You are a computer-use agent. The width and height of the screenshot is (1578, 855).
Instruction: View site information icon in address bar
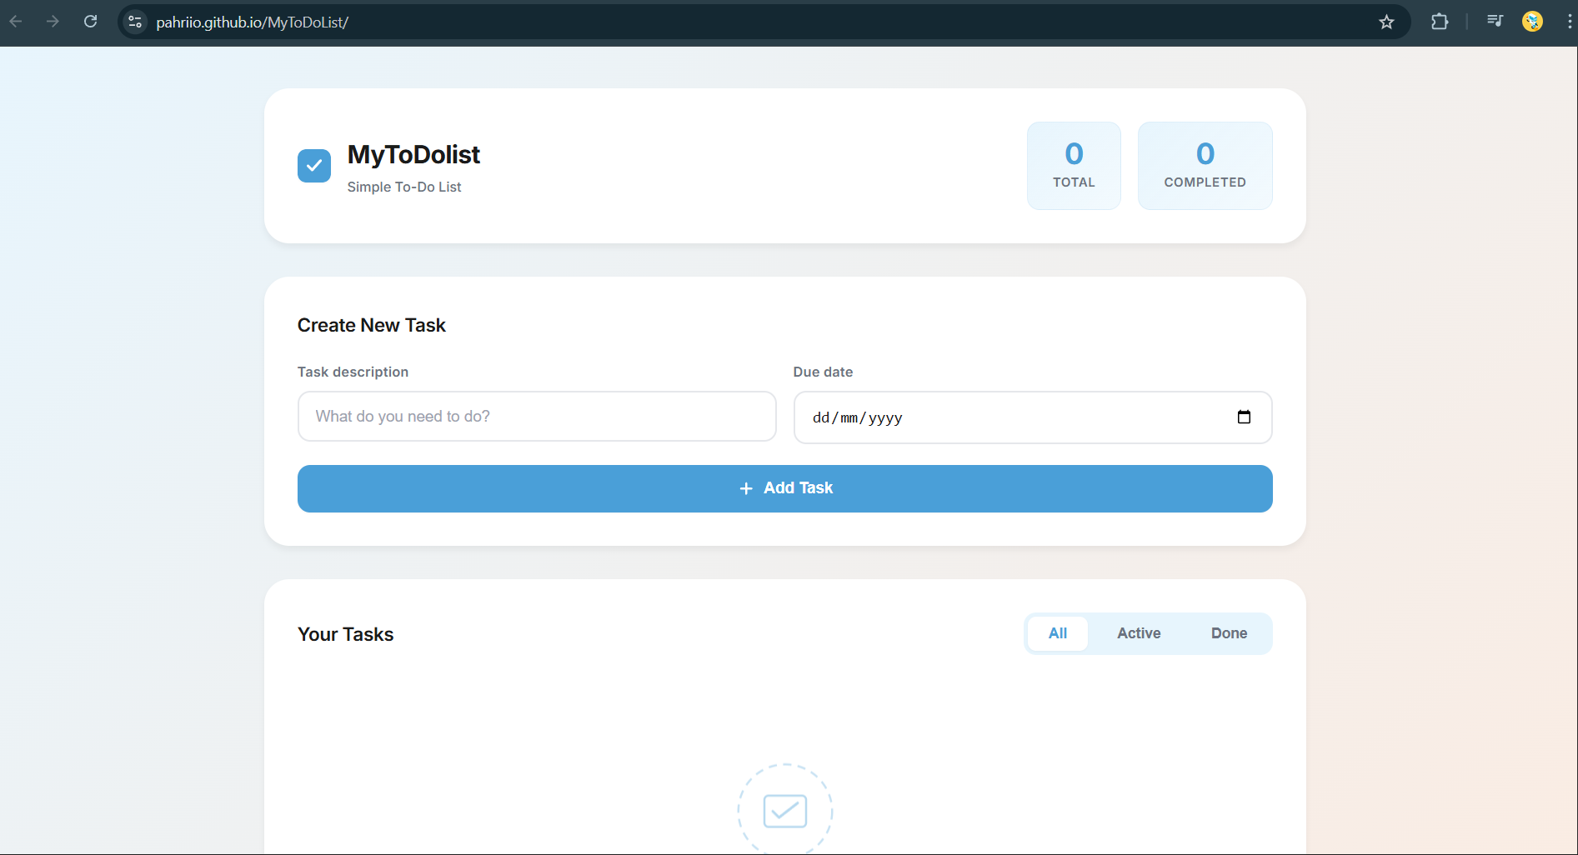[135, 22]
